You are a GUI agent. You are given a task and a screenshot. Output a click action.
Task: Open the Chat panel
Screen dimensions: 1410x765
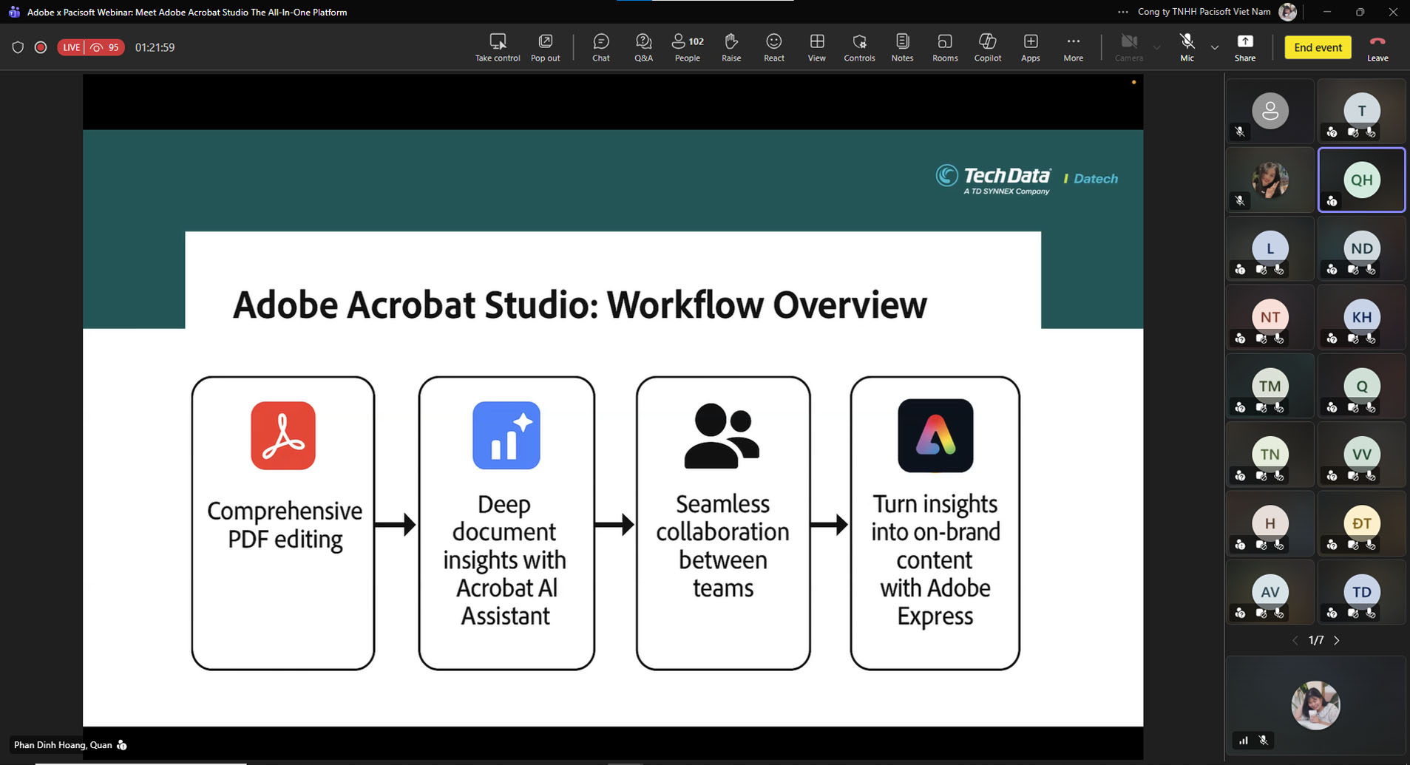point(600,47)
